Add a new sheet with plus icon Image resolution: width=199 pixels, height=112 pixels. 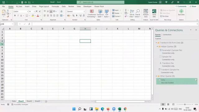pyautogui.click(x=46, y=101)
